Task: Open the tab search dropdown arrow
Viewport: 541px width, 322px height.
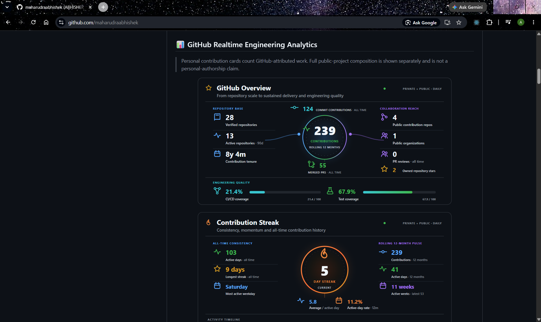Action: click(7, 7)
